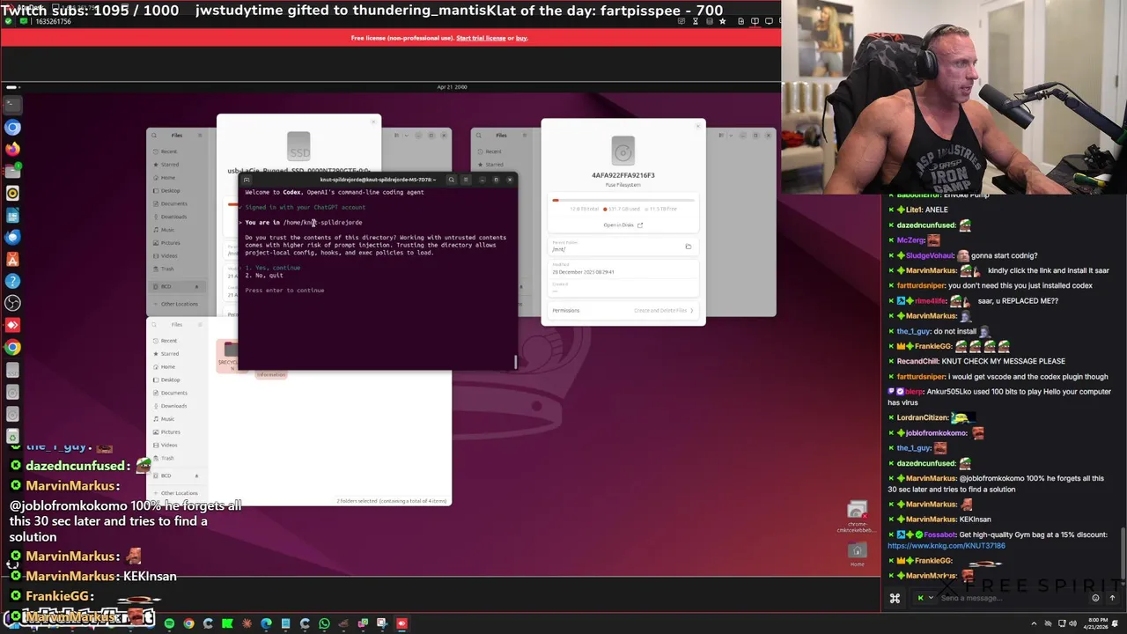Open LibreOffice Writer from the dock
1127x634 pixels.
coord(12,216)
